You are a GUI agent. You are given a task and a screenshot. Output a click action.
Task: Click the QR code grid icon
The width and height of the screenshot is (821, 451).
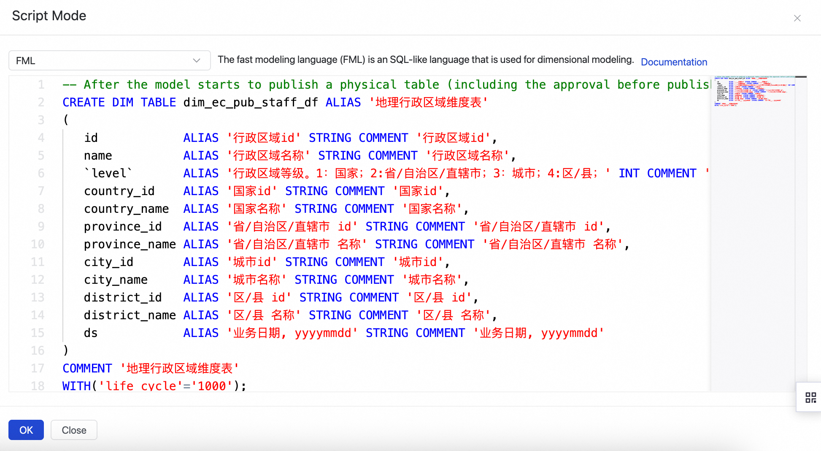coord(810,397)
